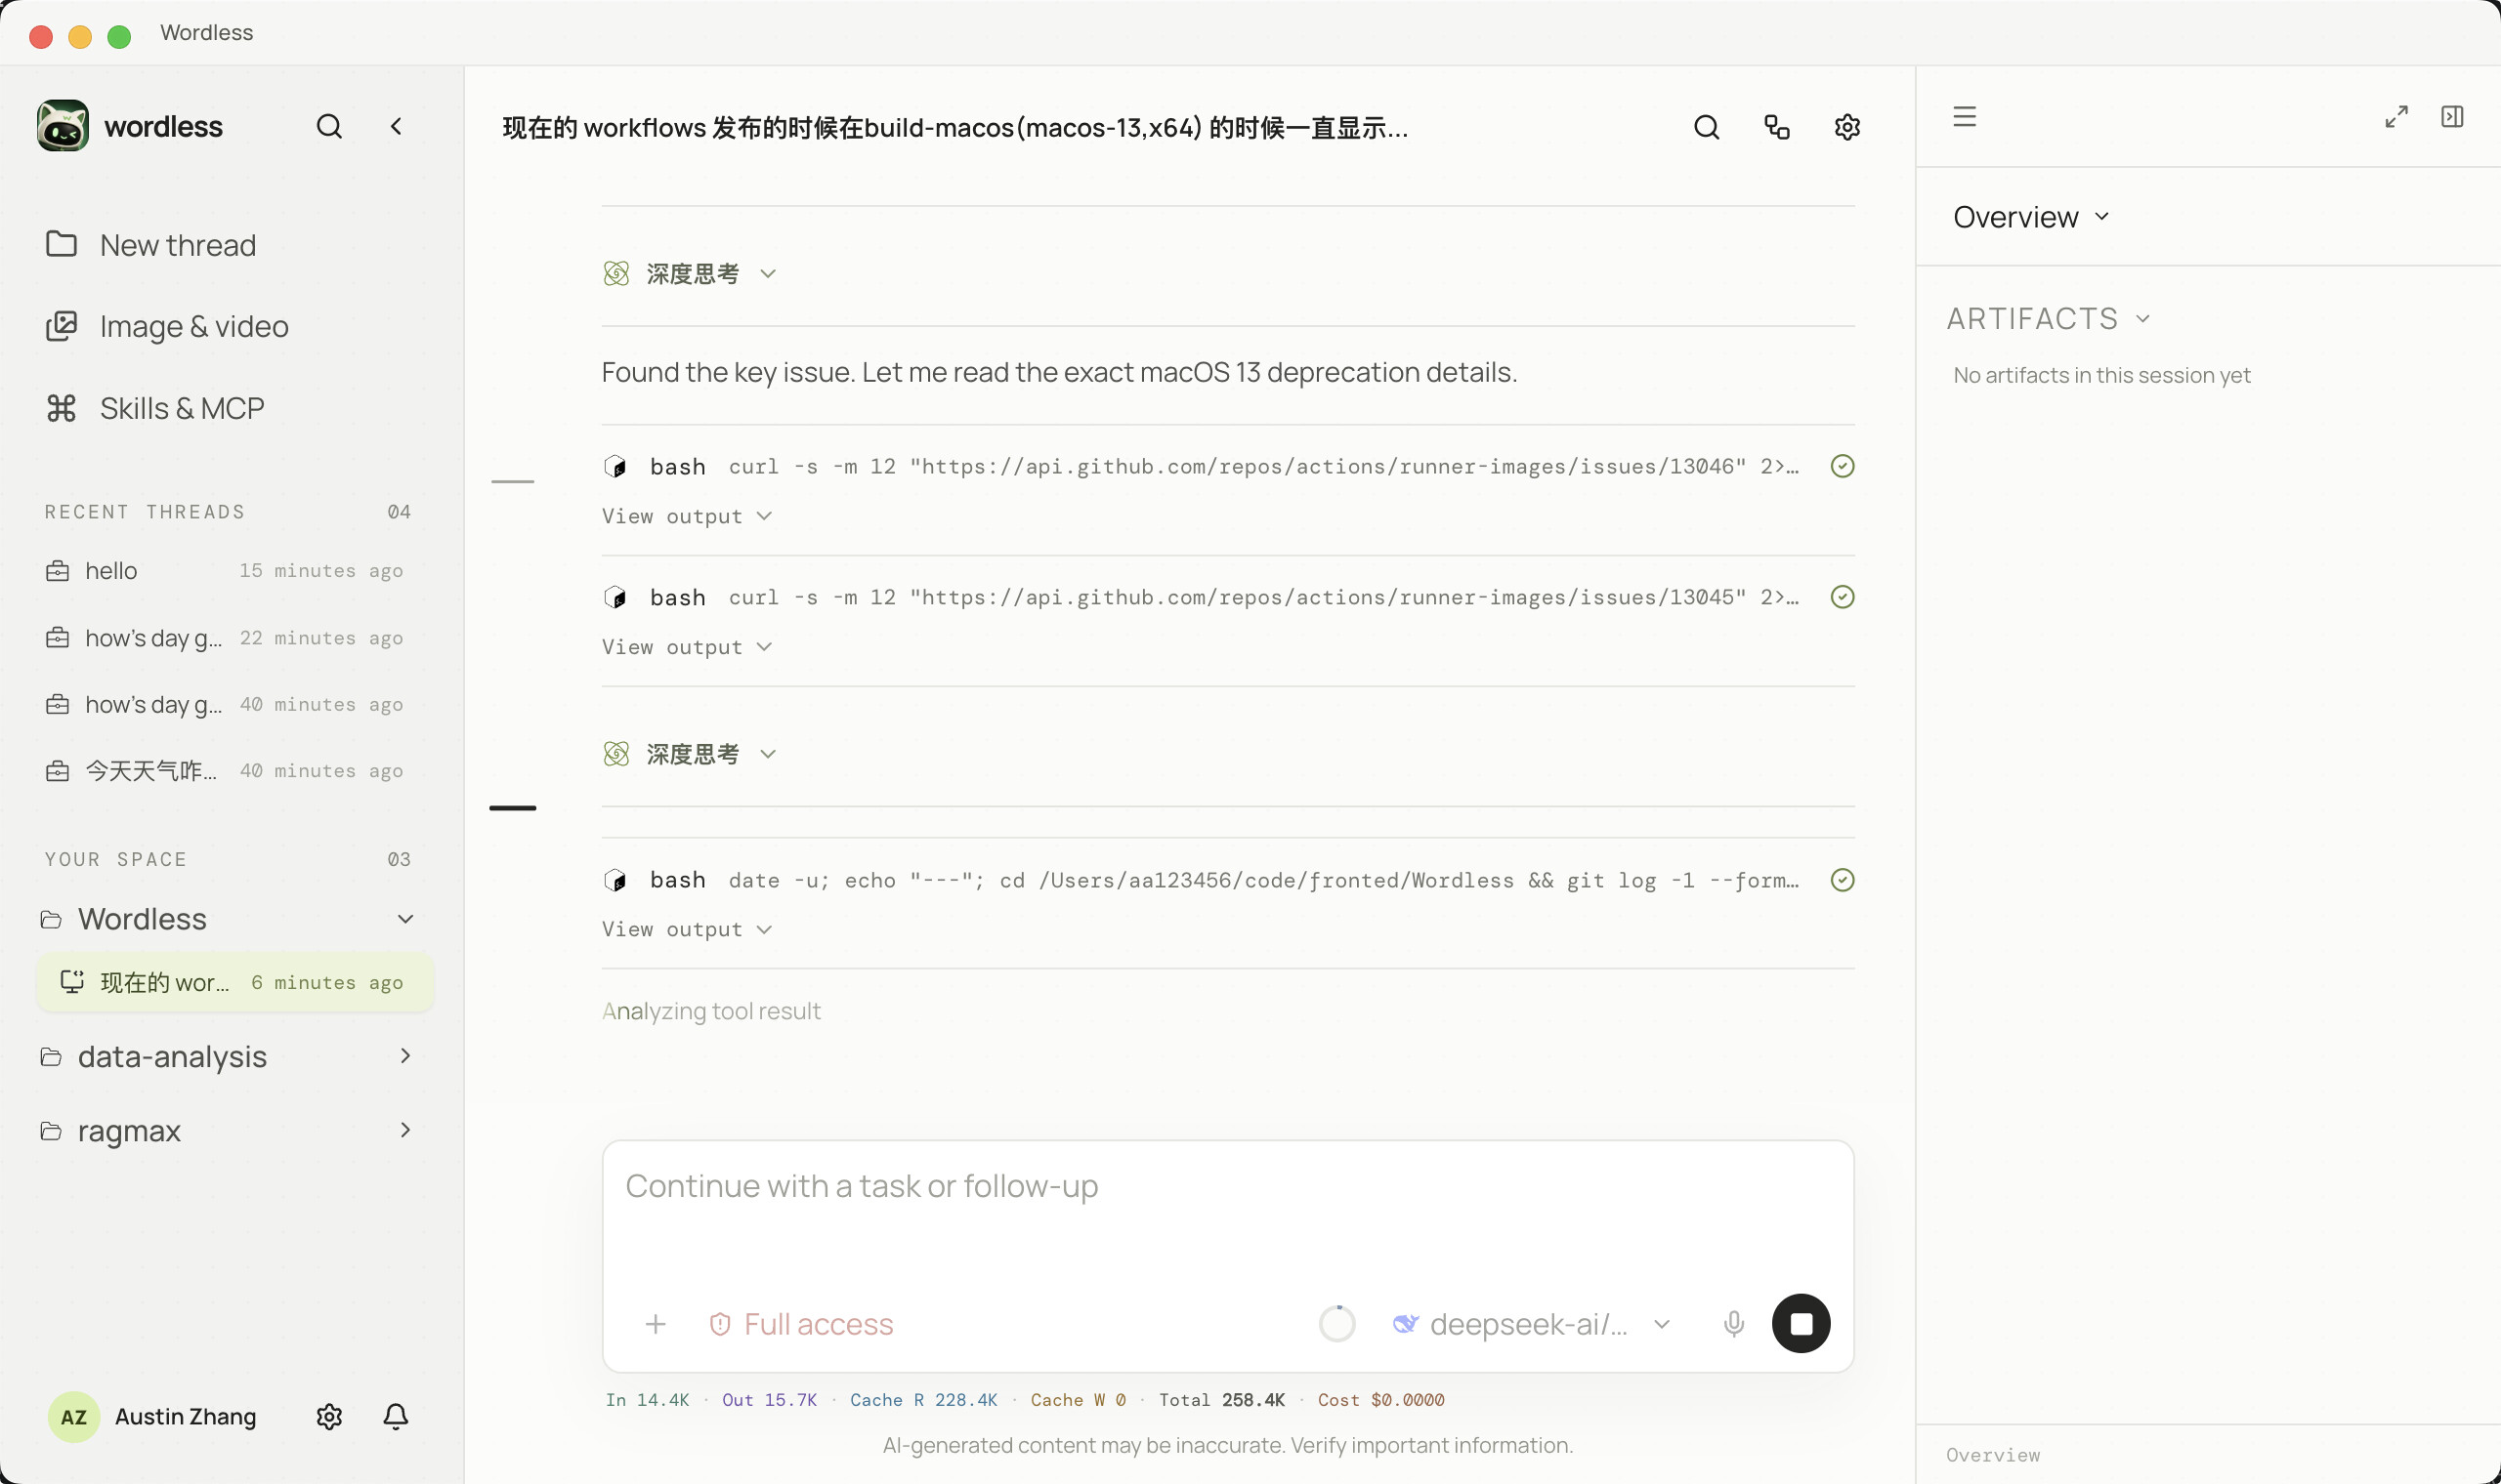Open Image & video section
2501x1484 pixels.
pyautogui.click(x=166, y=326)
